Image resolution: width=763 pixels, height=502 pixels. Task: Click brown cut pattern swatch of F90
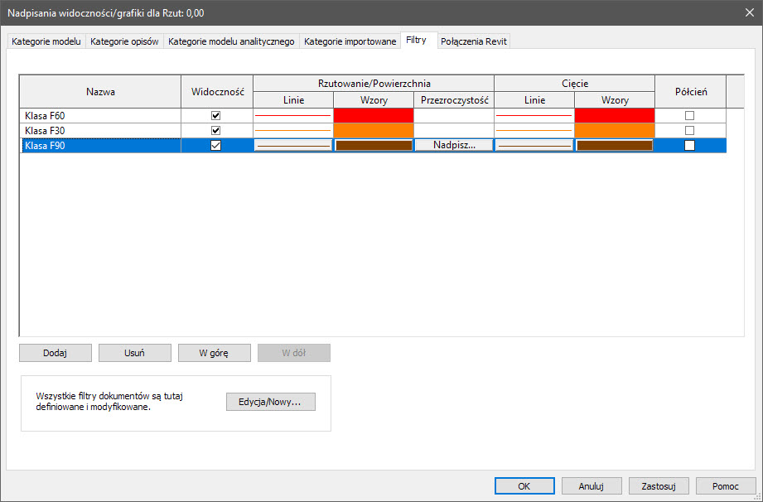(614, 146)
